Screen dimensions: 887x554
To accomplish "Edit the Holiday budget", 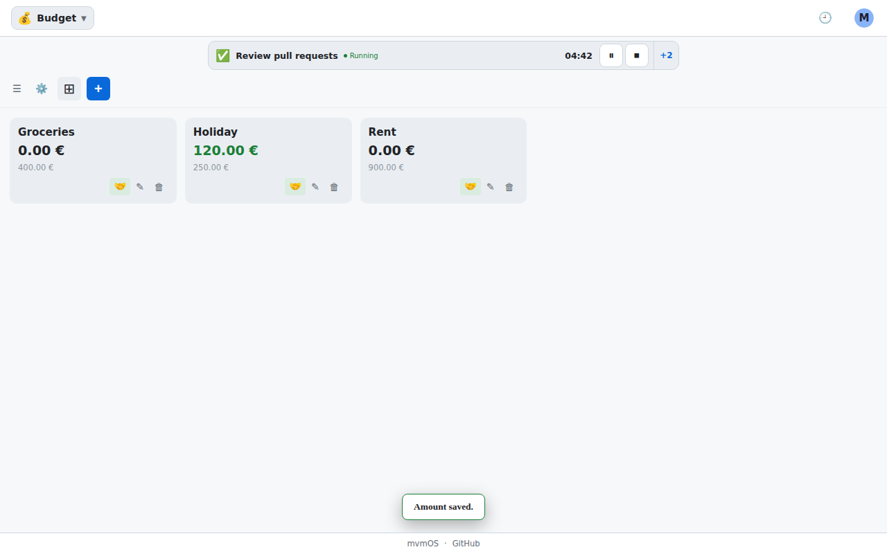I will coord(315,187).
